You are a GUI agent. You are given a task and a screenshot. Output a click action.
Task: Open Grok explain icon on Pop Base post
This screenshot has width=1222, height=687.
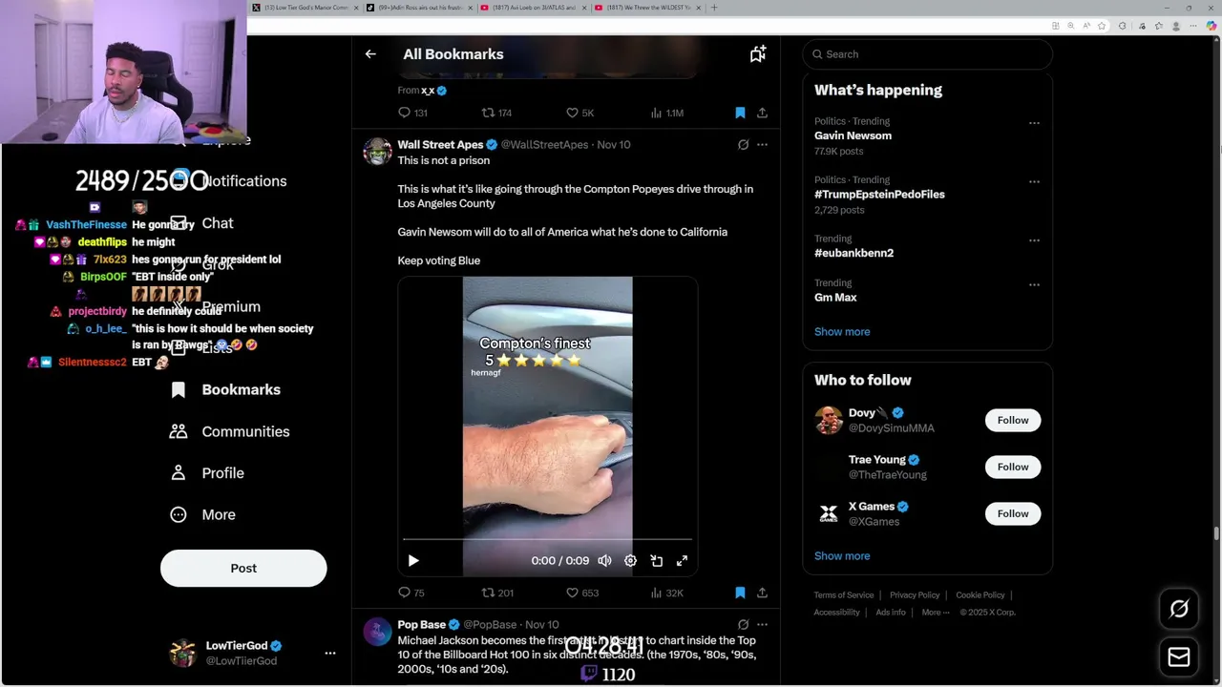[743, 625]
